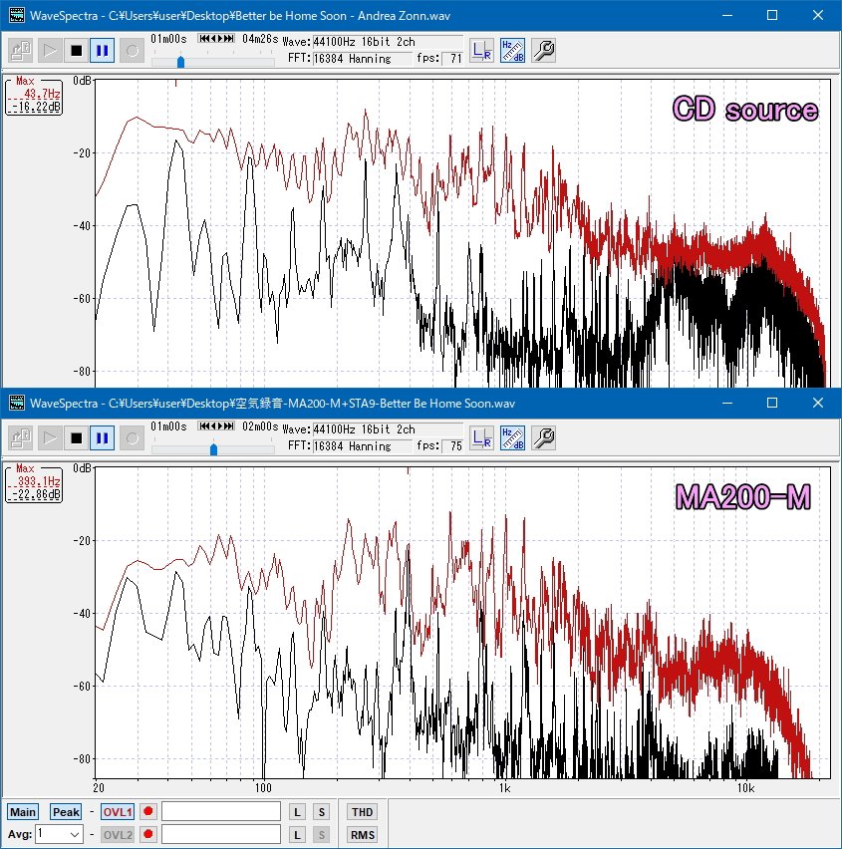Open a file with the top window's open icon
Viewport: 842px width, 849px height.
click(x=21, y=51)
